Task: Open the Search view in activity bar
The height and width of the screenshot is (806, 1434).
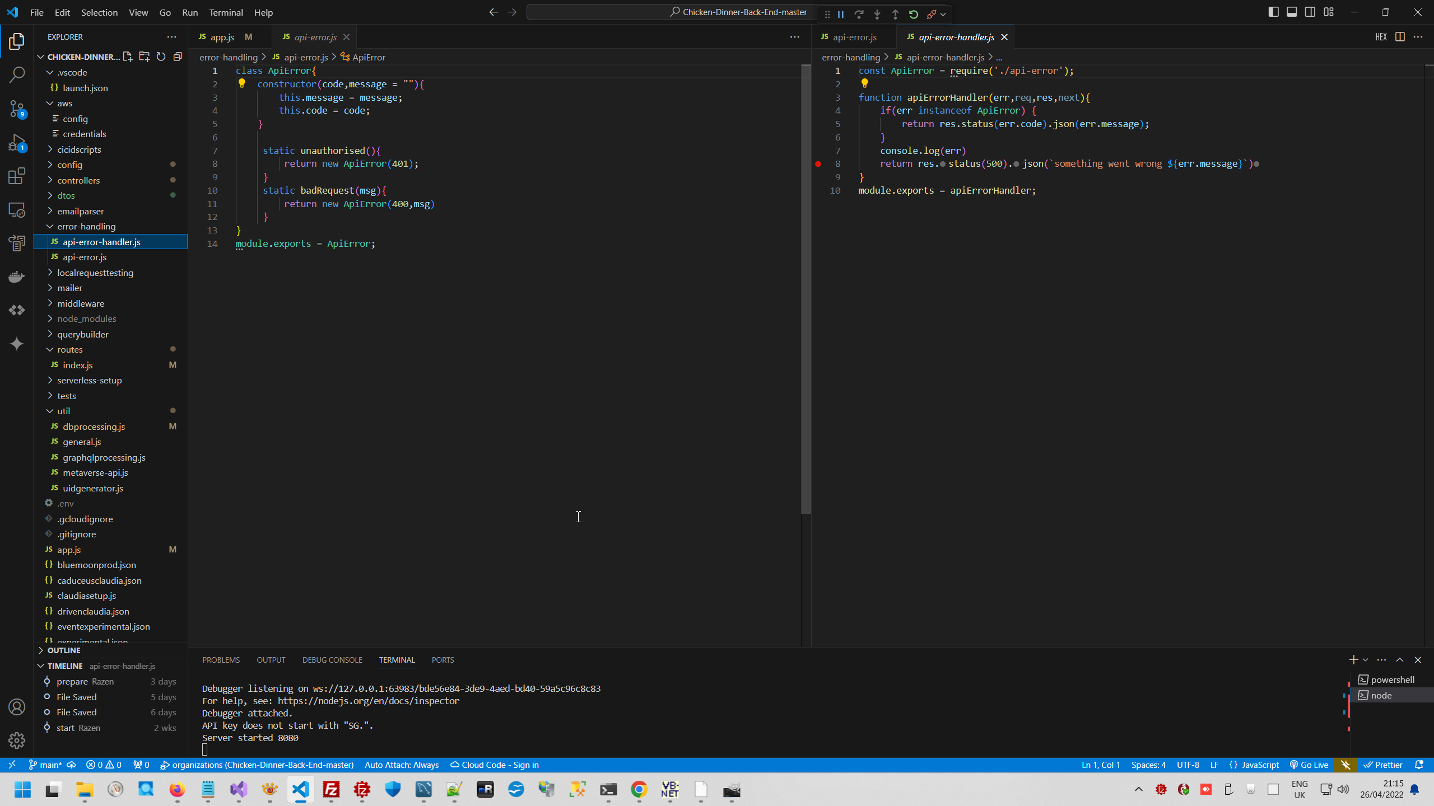Action: [17, 74]
